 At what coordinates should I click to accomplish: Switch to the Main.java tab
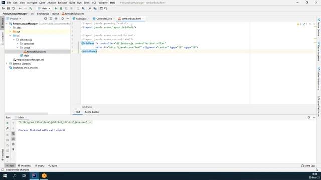[x=81, y=19]
